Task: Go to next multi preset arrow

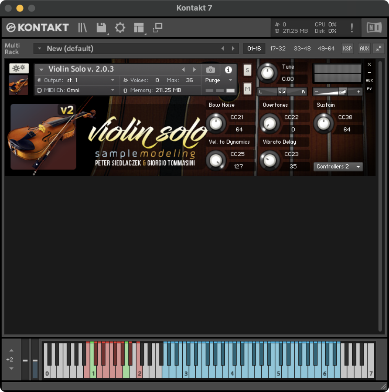Action: click(233, 49)
